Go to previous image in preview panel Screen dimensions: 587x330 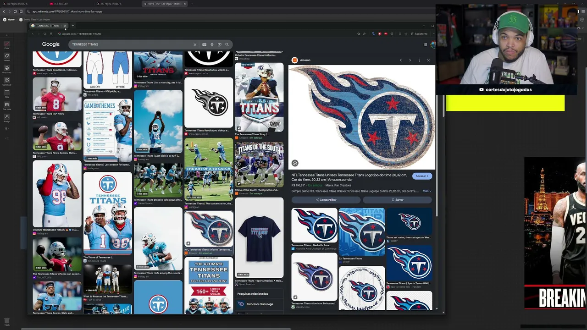click(x=401, y=60)
